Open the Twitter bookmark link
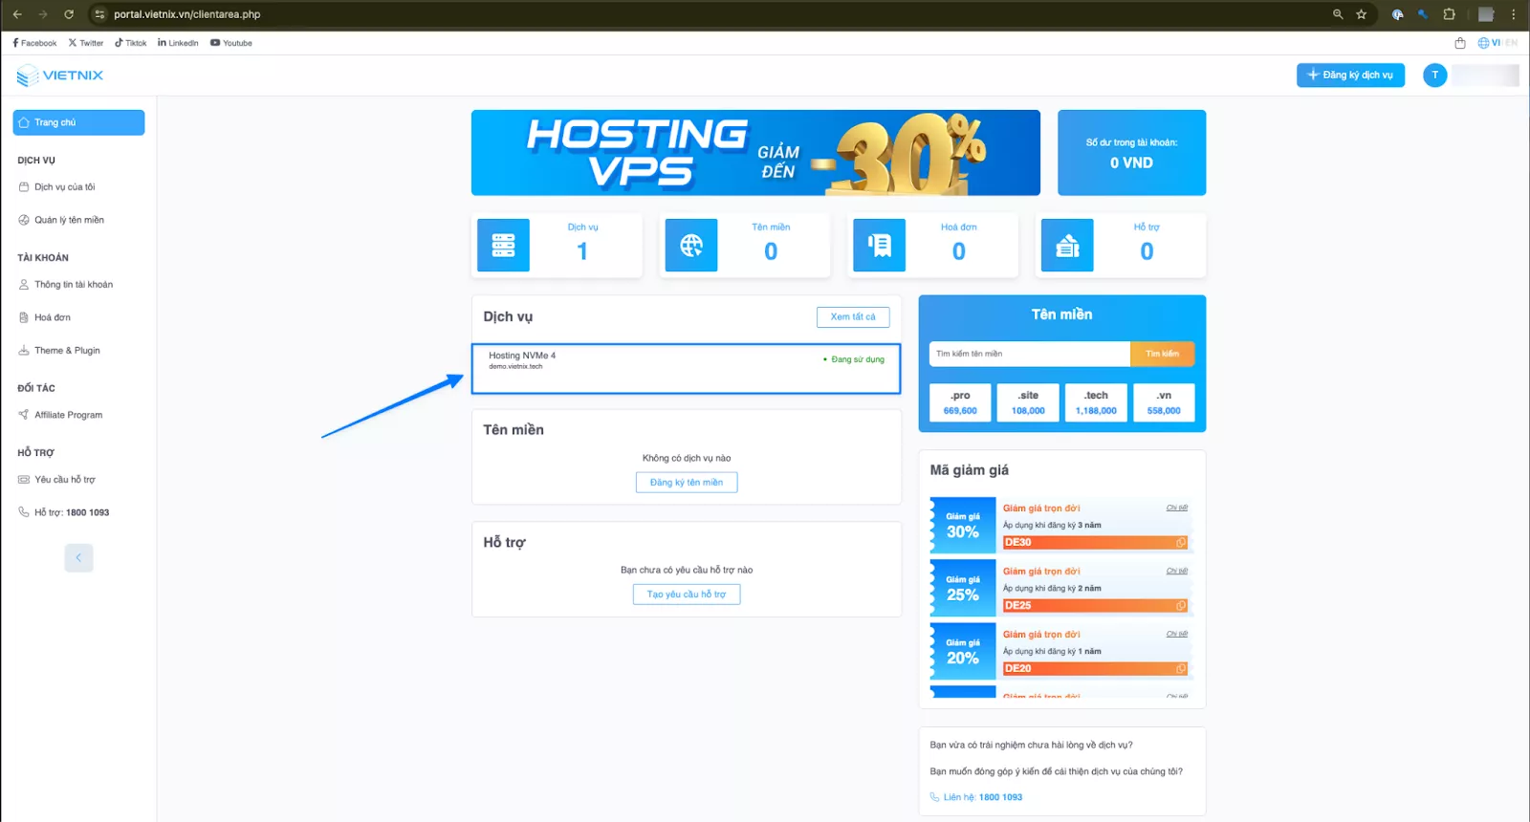1530x822 pixels. 86,43
